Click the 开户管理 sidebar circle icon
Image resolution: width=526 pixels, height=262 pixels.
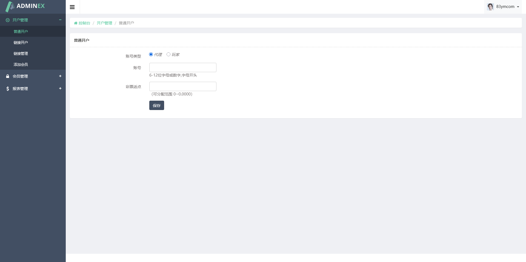tap(8, 20)
